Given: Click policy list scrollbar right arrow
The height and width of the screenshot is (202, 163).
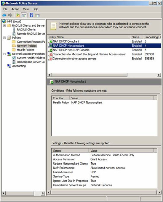Looking at the screenshot, I should [x=159, y=75].
